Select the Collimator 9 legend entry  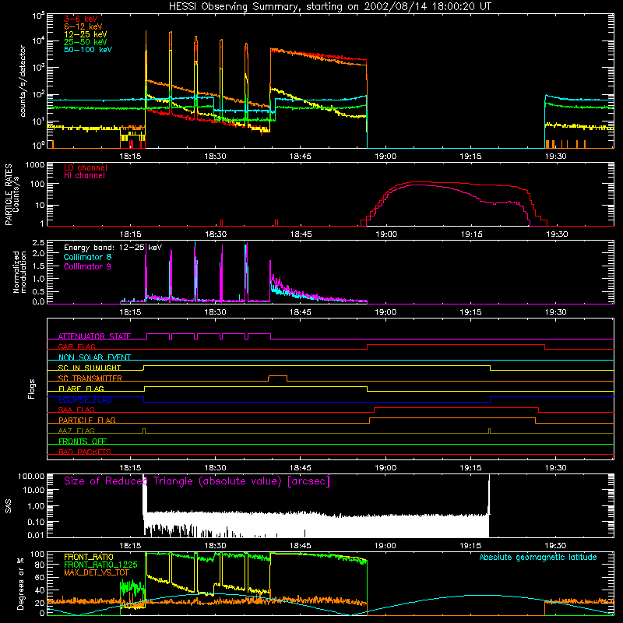(87, 266)
